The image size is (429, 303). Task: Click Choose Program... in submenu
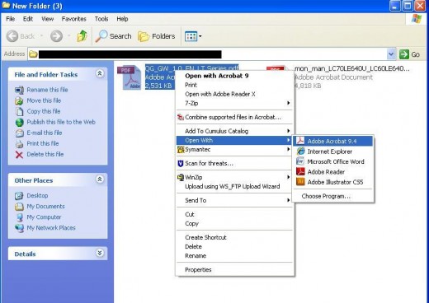pos(326,196)
